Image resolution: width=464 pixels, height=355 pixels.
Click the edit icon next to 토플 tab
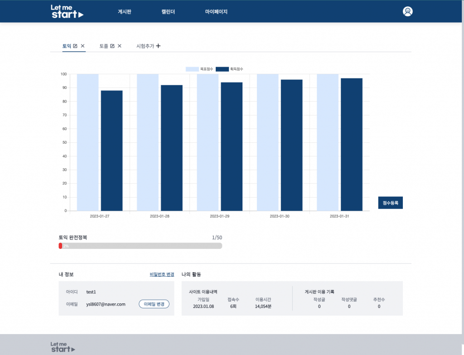point(112,46)
